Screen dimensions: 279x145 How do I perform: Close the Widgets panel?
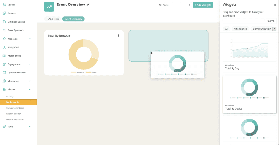click(275, 5)
